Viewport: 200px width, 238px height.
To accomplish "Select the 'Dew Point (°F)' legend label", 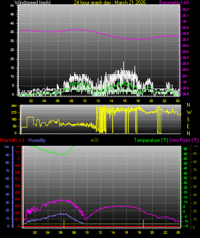I will pos(184,140).
